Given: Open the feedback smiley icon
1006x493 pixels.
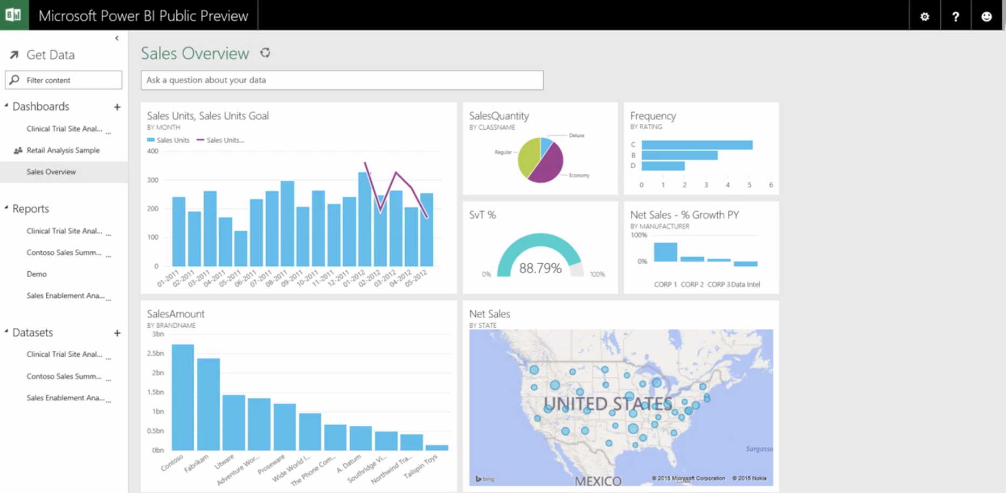Looking at the screenshot, I should pyautogui.click(x=987, y=16).
